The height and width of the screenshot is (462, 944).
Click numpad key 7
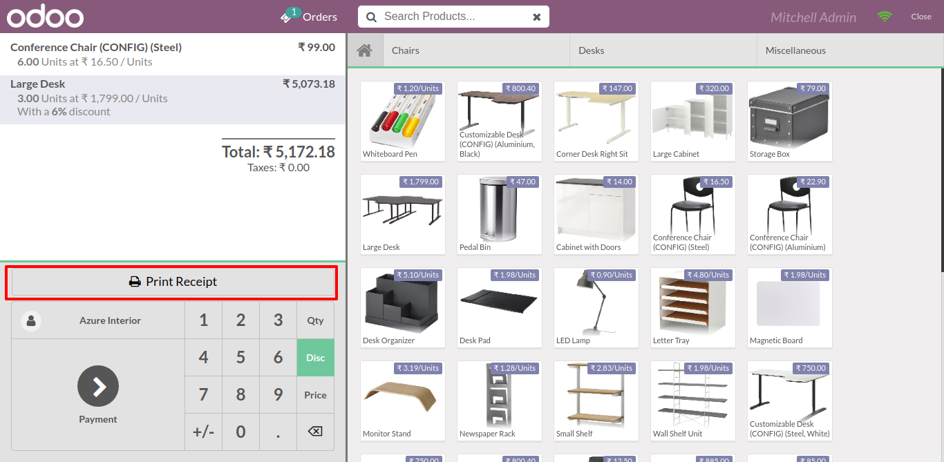[203, 395]
